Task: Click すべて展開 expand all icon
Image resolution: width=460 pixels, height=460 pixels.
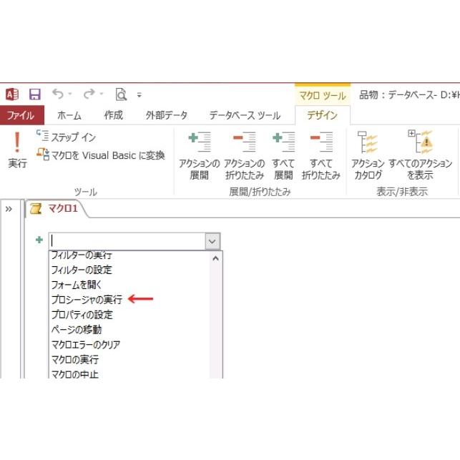Action: (x=283, y=156)
